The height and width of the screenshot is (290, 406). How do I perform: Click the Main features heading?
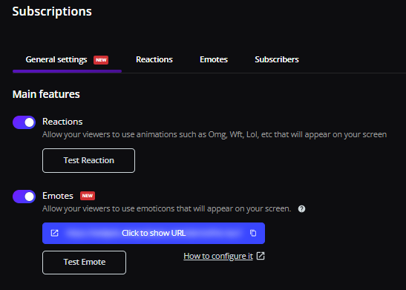[46, 94]
